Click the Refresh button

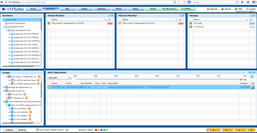point(22,130)
